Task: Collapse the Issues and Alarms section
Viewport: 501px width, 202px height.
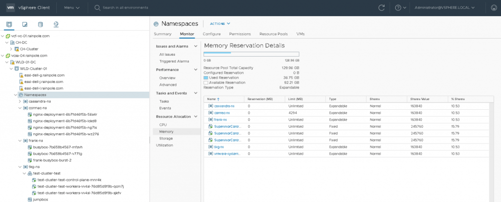Action: (196, 46)
